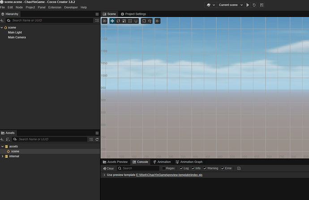Uncheck the Info filter checkbox
The image size is (309, 200).
click(193, 168)
